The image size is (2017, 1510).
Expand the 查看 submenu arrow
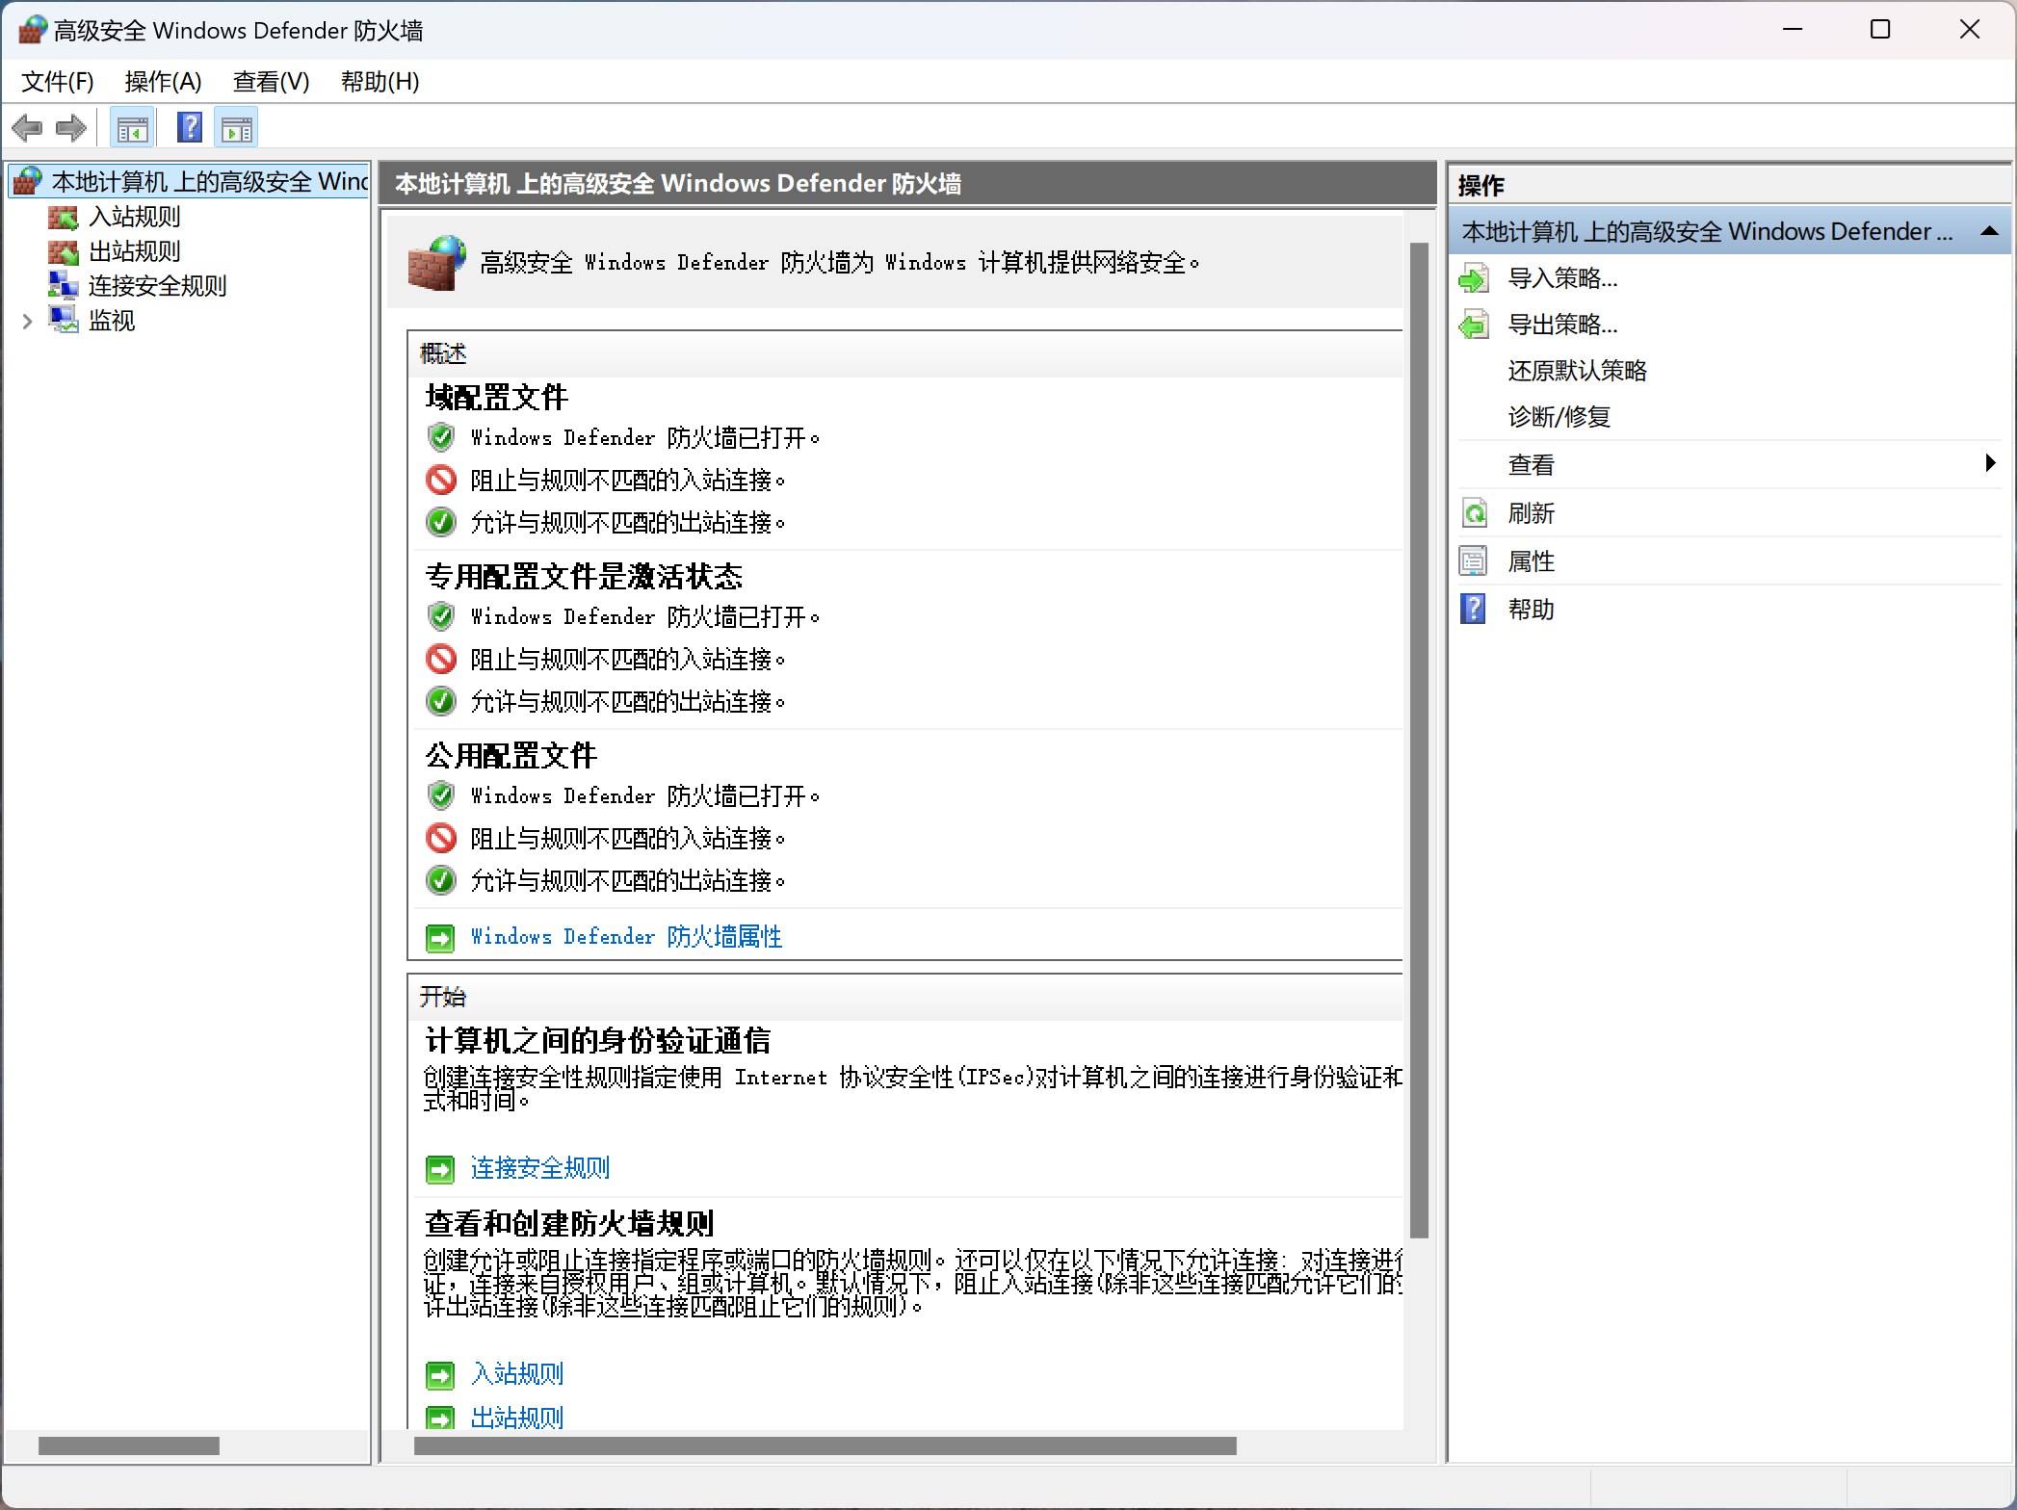1990,463
